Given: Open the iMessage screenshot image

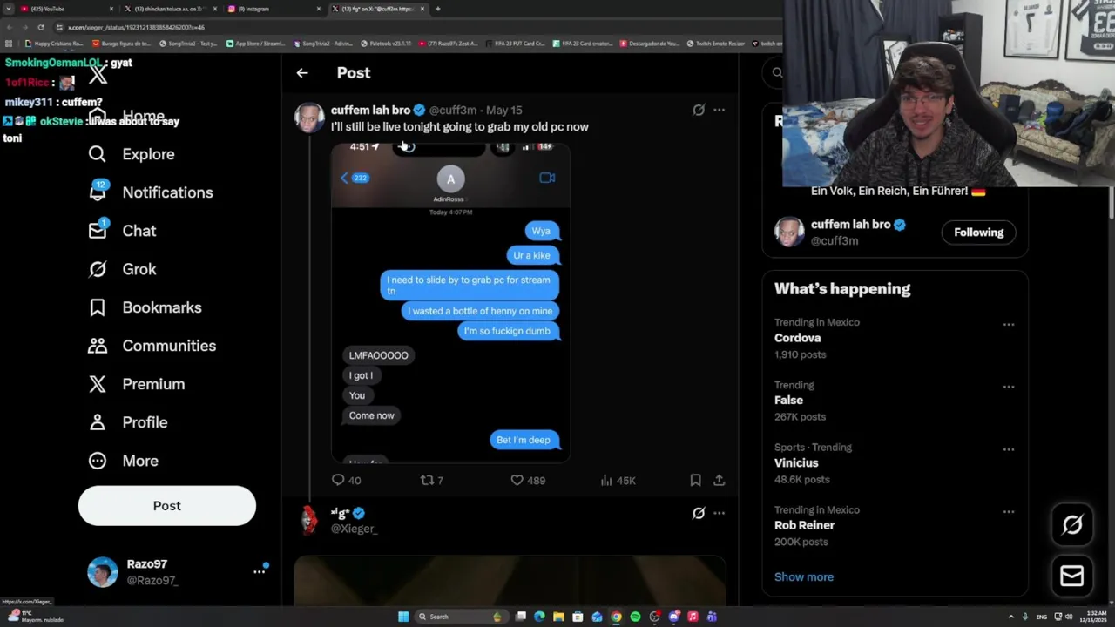Looking at the screenshot, I should click(x=450, y=301).
